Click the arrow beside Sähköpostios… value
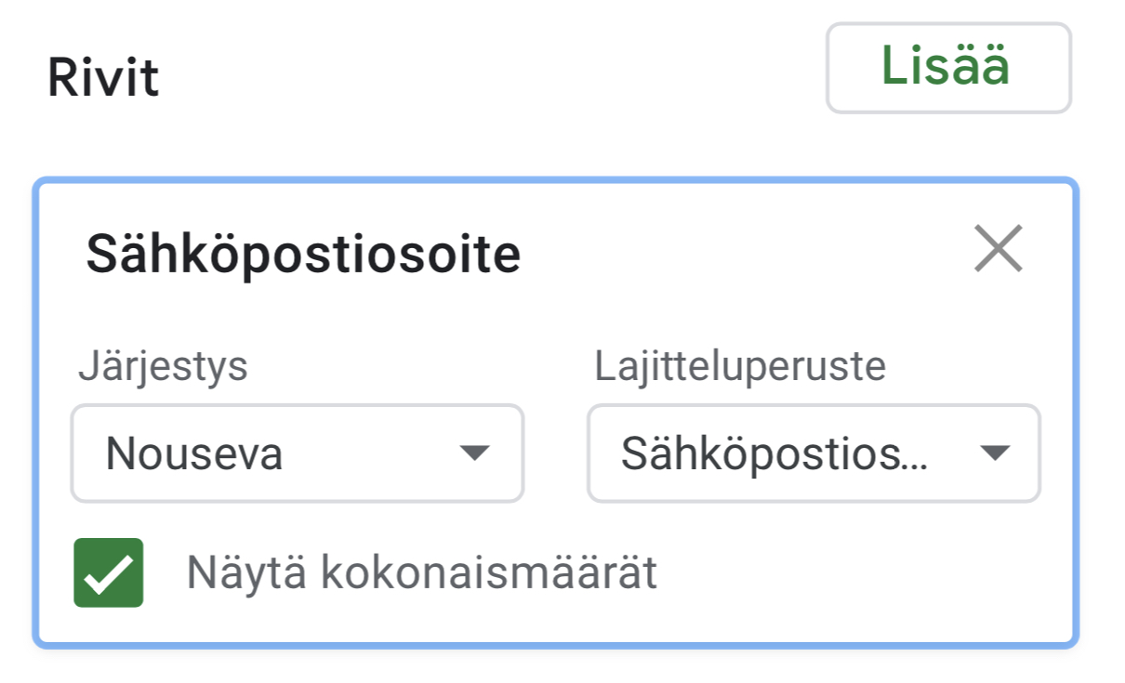Image resolution: width=1125 pixels, height=683 pixels. 995,453
